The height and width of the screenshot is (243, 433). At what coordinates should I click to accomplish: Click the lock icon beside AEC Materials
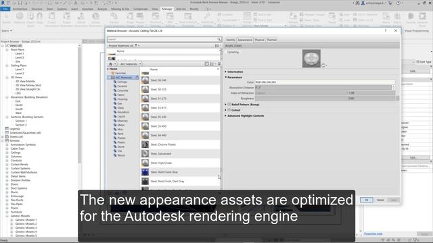137,78
